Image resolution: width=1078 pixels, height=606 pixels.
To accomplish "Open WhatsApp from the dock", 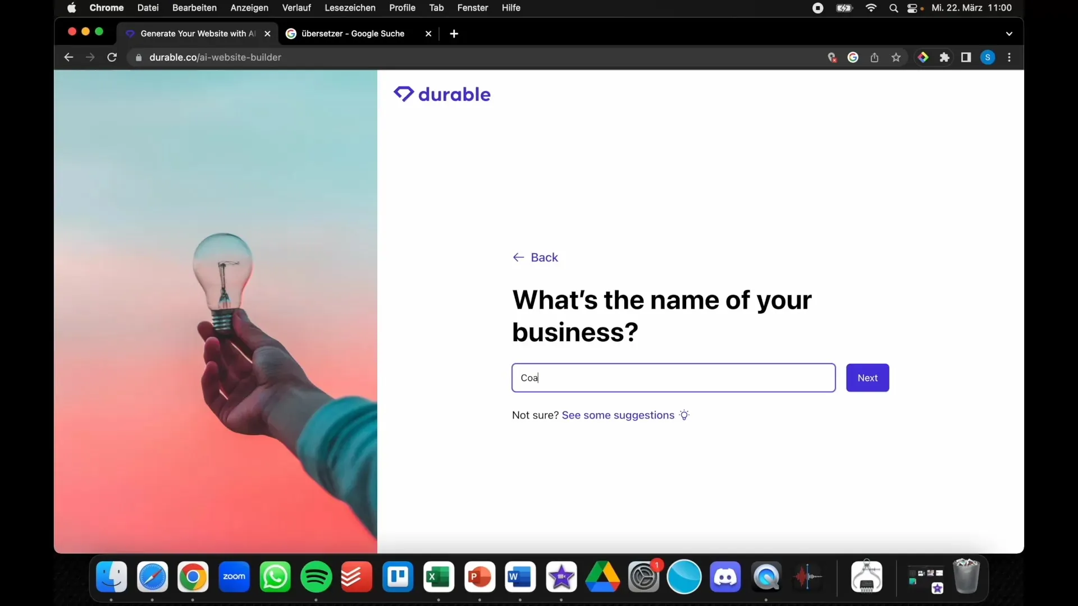I will [x=275, y=577].
